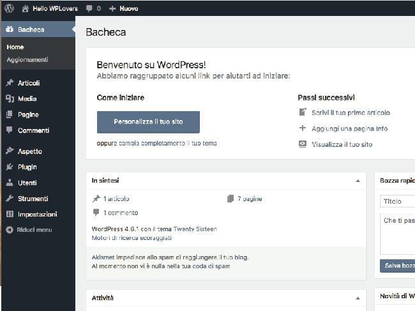The image size is (415, 311).
Task: Click the plus icon beside Aggiungi una pagina Info
Action: [x=302, y=128]
